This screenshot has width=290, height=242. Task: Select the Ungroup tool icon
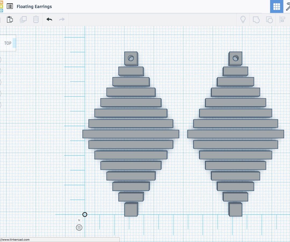click(269, 19)
